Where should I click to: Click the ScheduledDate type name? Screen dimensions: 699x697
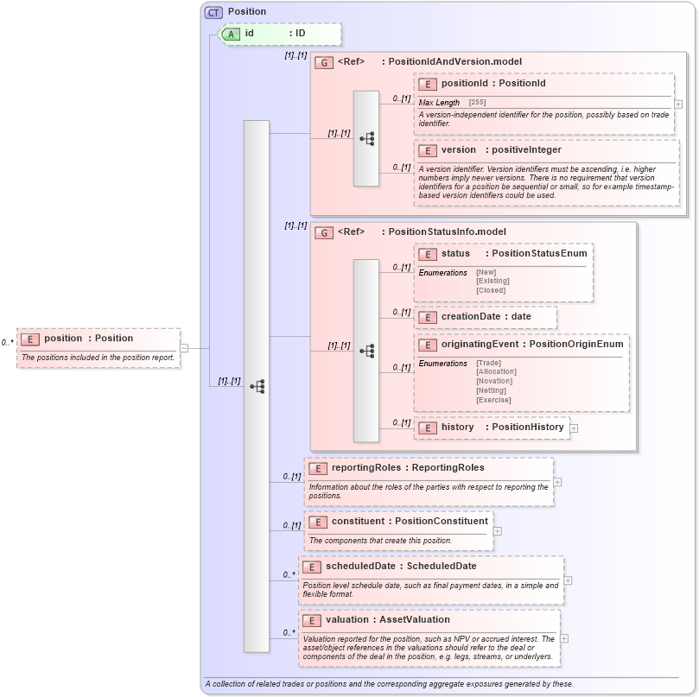point(442,566)
